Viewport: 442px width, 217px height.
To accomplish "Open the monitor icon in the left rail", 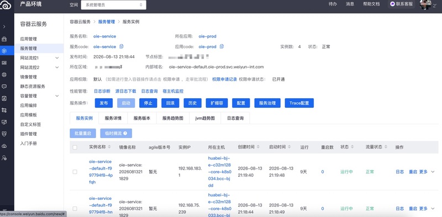I will point(4,122).
